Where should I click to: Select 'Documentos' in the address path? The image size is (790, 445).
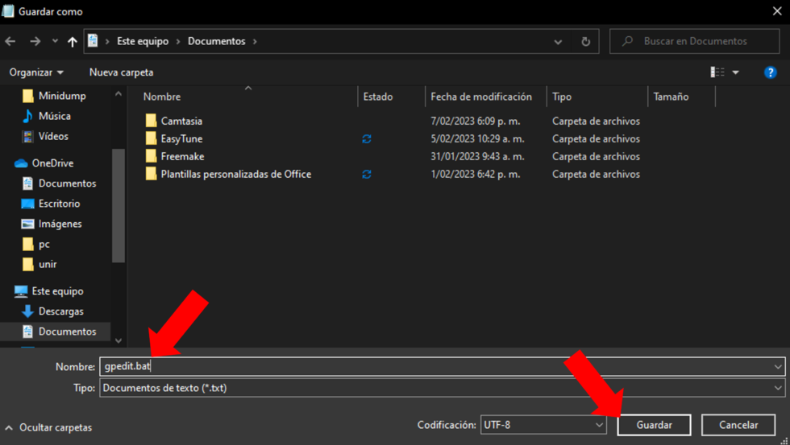click(217, 41)
